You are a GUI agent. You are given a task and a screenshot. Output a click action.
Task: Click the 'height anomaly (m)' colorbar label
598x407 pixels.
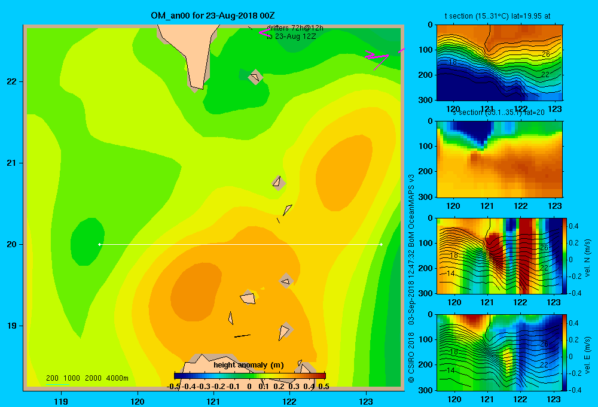(x=249, y=365)
